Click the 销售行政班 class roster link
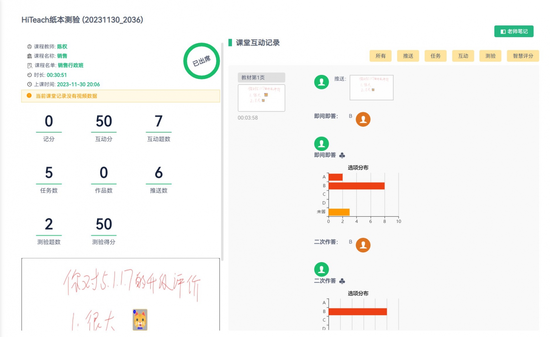This screenshot has width=550, height=337. pos(70,65)
